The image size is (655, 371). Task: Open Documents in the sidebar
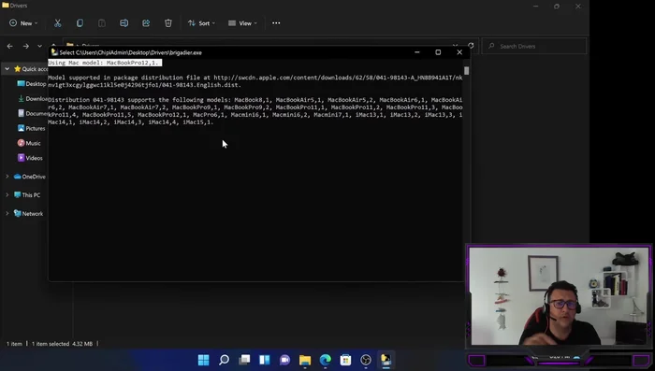(x=33, y=113)
